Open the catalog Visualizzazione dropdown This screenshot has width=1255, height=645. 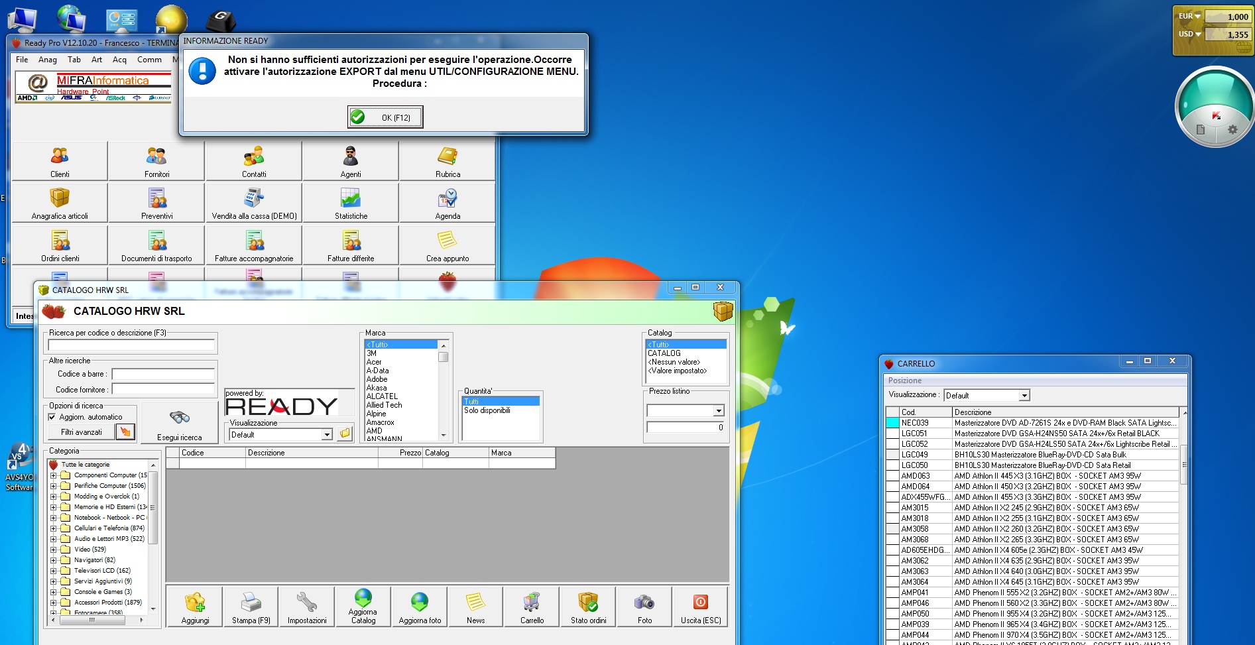[x=327, y=435]
